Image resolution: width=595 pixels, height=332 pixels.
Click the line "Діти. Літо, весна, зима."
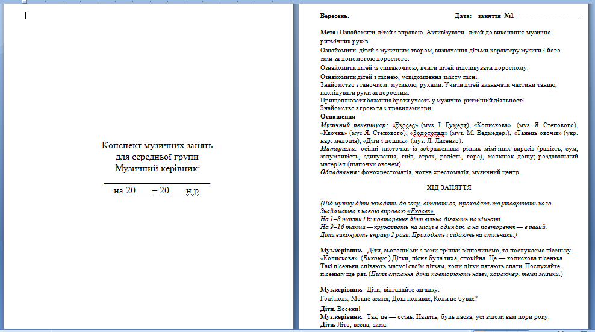click(354, 325)
